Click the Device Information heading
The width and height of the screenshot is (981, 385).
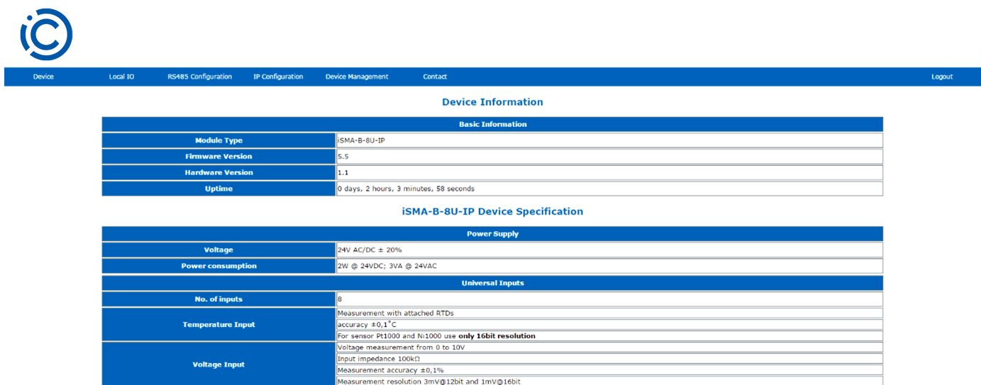pyautogui.click(x=492, y=102)
